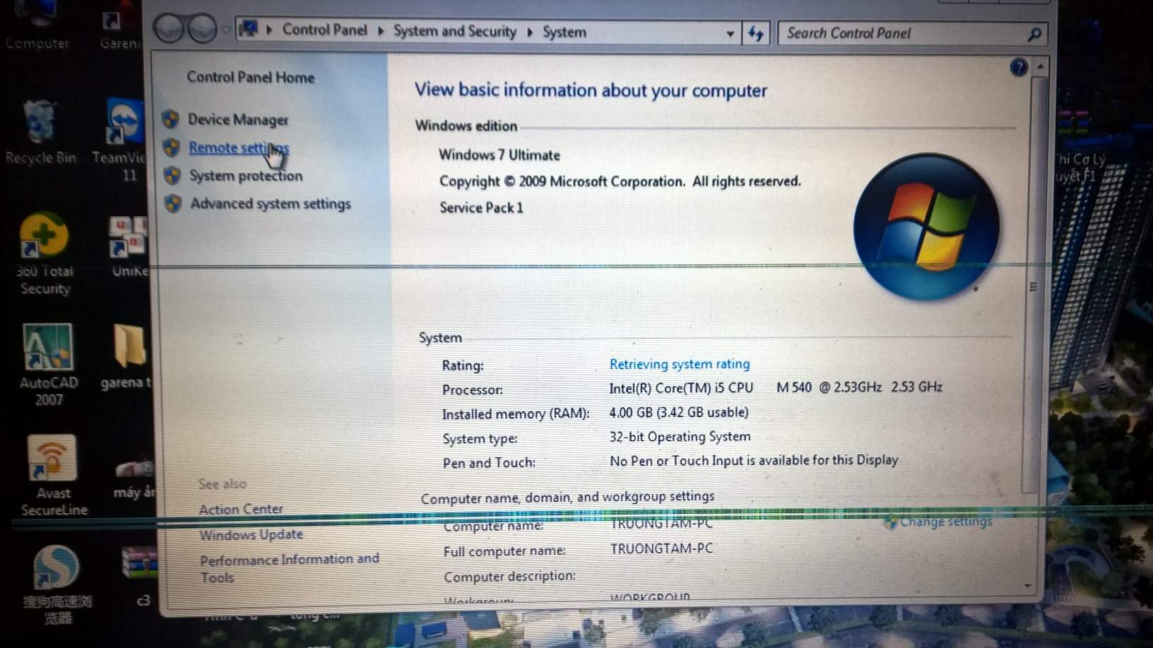Open 360 Total Security desktop icon
Viewport: 1153px width, 648px height.
45,254
